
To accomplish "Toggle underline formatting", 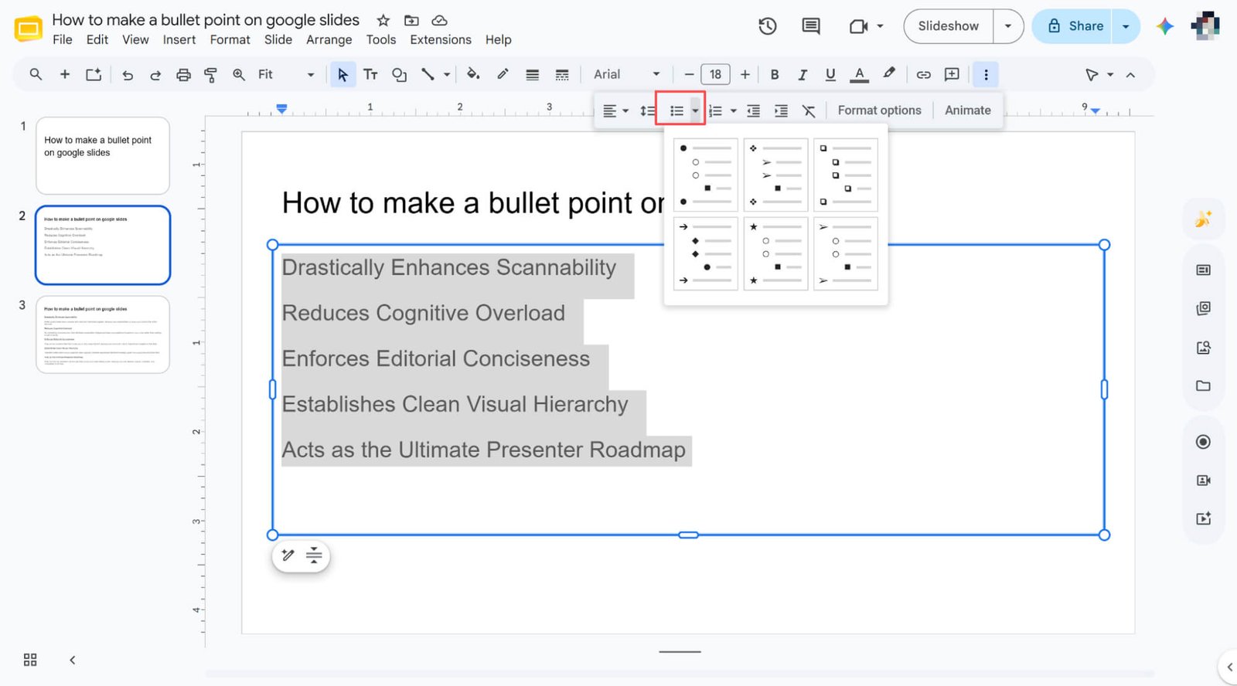I will click(830, 75).
